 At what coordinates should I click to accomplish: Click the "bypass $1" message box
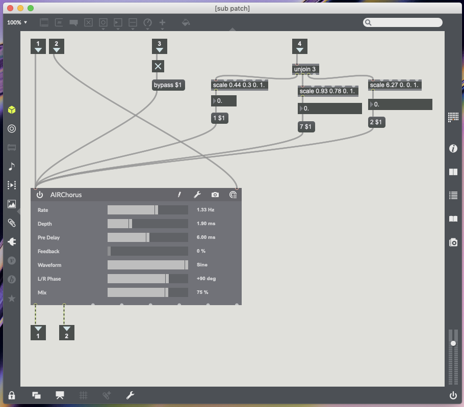click(x=168, y=85)
